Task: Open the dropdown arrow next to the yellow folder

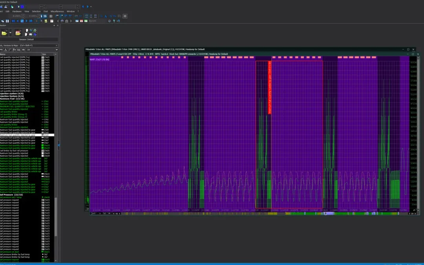Action: 10,33
